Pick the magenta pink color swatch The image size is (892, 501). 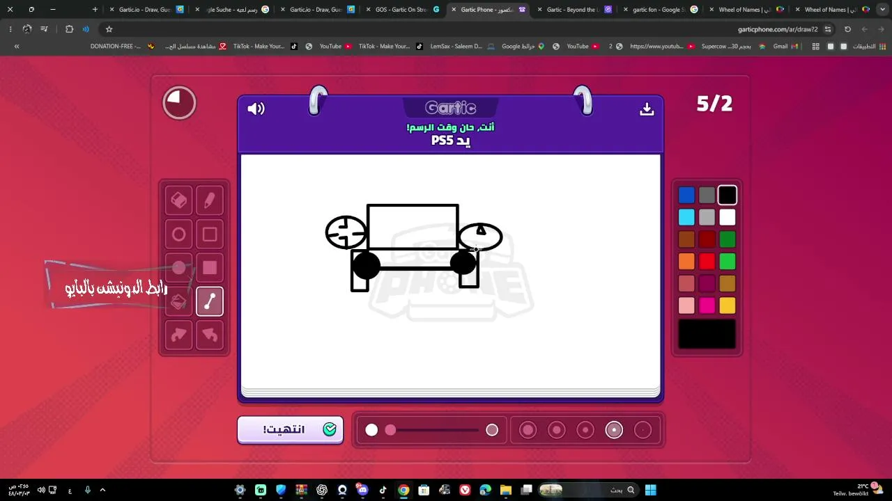[707, 305]
